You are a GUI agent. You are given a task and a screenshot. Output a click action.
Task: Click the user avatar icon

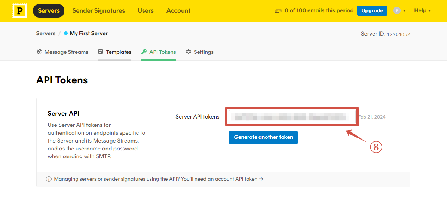(x=397, y=11)
